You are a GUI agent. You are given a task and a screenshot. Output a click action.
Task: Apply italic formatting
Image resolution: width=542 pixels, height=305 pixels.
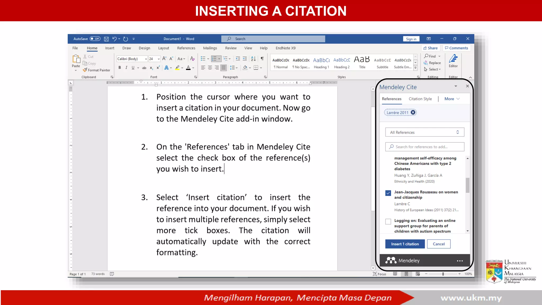(126, 68)
